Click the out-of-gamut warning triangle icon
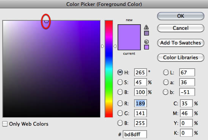 pos(146,27)
